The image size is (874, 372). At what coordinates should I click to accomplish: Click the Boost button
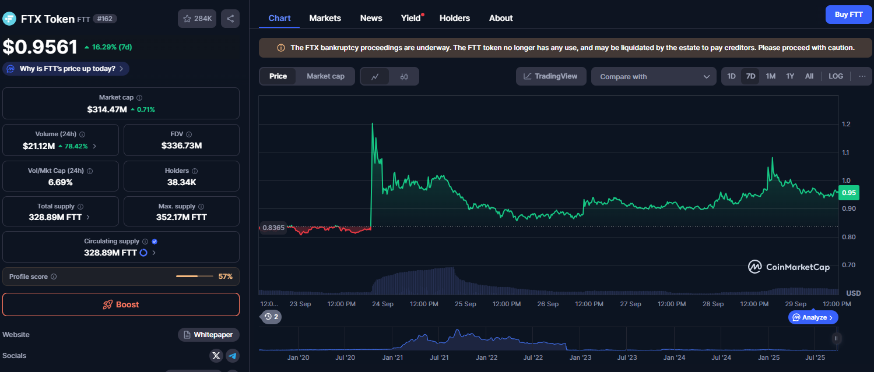pyautogui.click(x=121, y=304)
